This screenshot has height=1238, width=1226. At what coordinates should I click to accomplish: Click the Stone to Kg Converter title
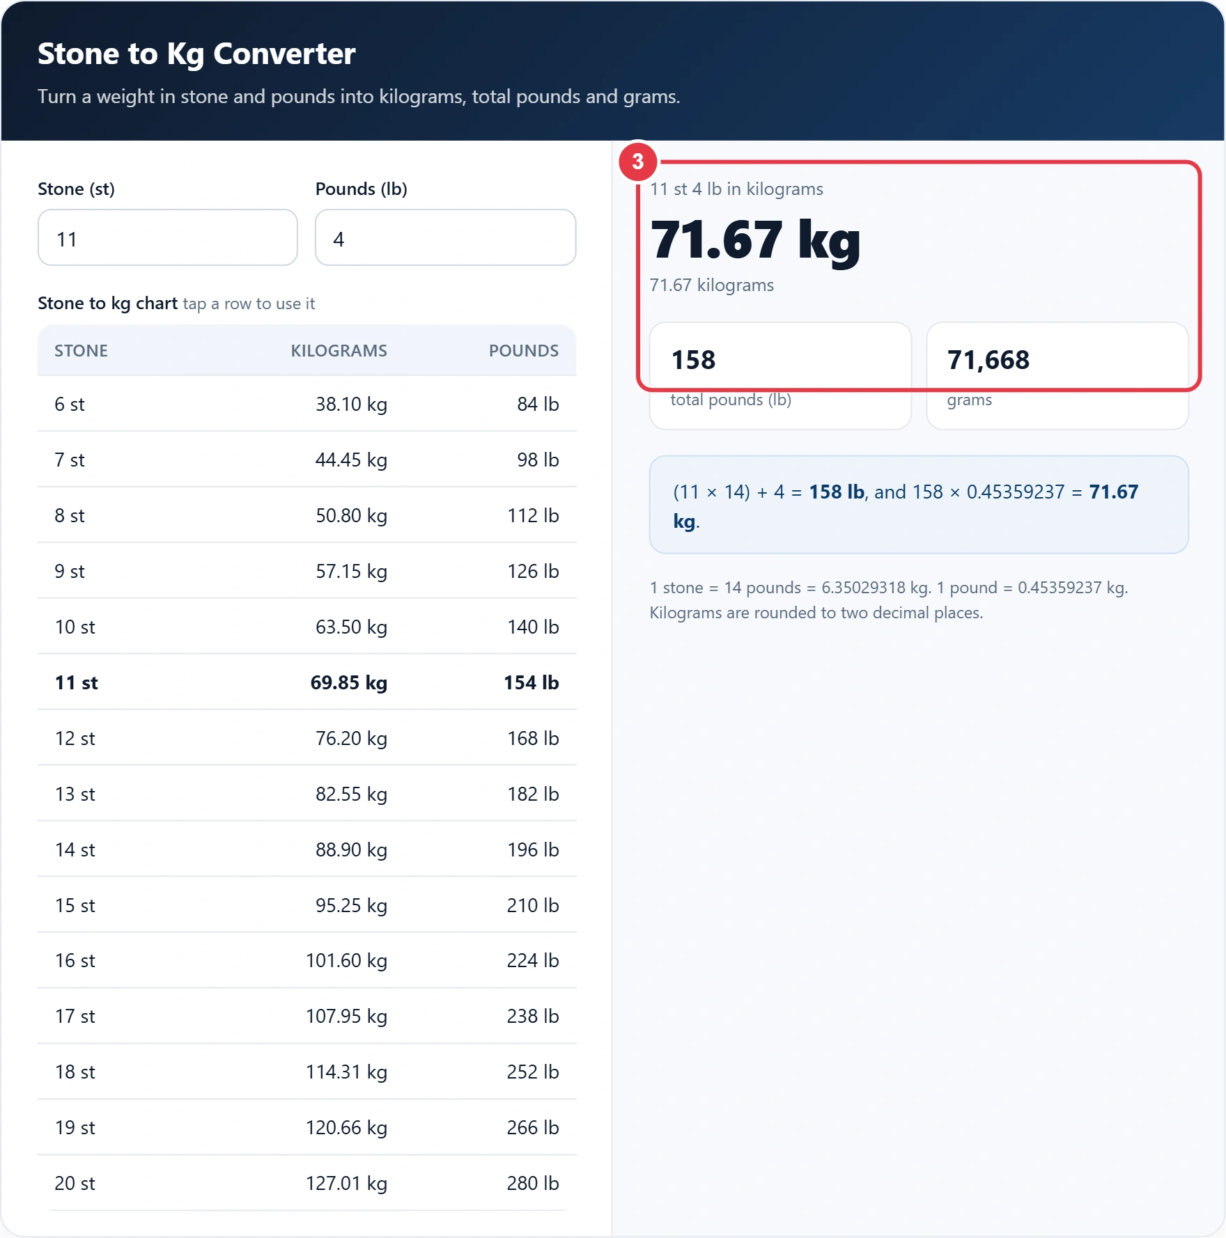(196, 54)
